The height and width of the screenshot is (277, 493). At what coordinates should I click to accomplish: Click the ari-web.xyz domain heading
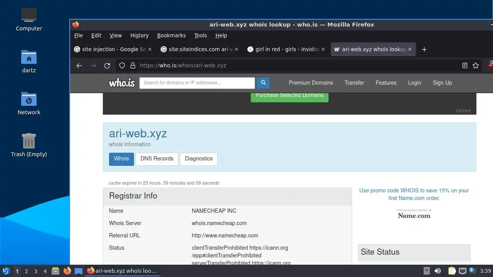tap(138, 133)
